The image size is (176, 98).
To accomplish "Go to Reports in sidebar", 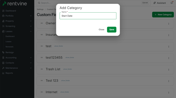I will pyautogui.click(x=9, y=73).
